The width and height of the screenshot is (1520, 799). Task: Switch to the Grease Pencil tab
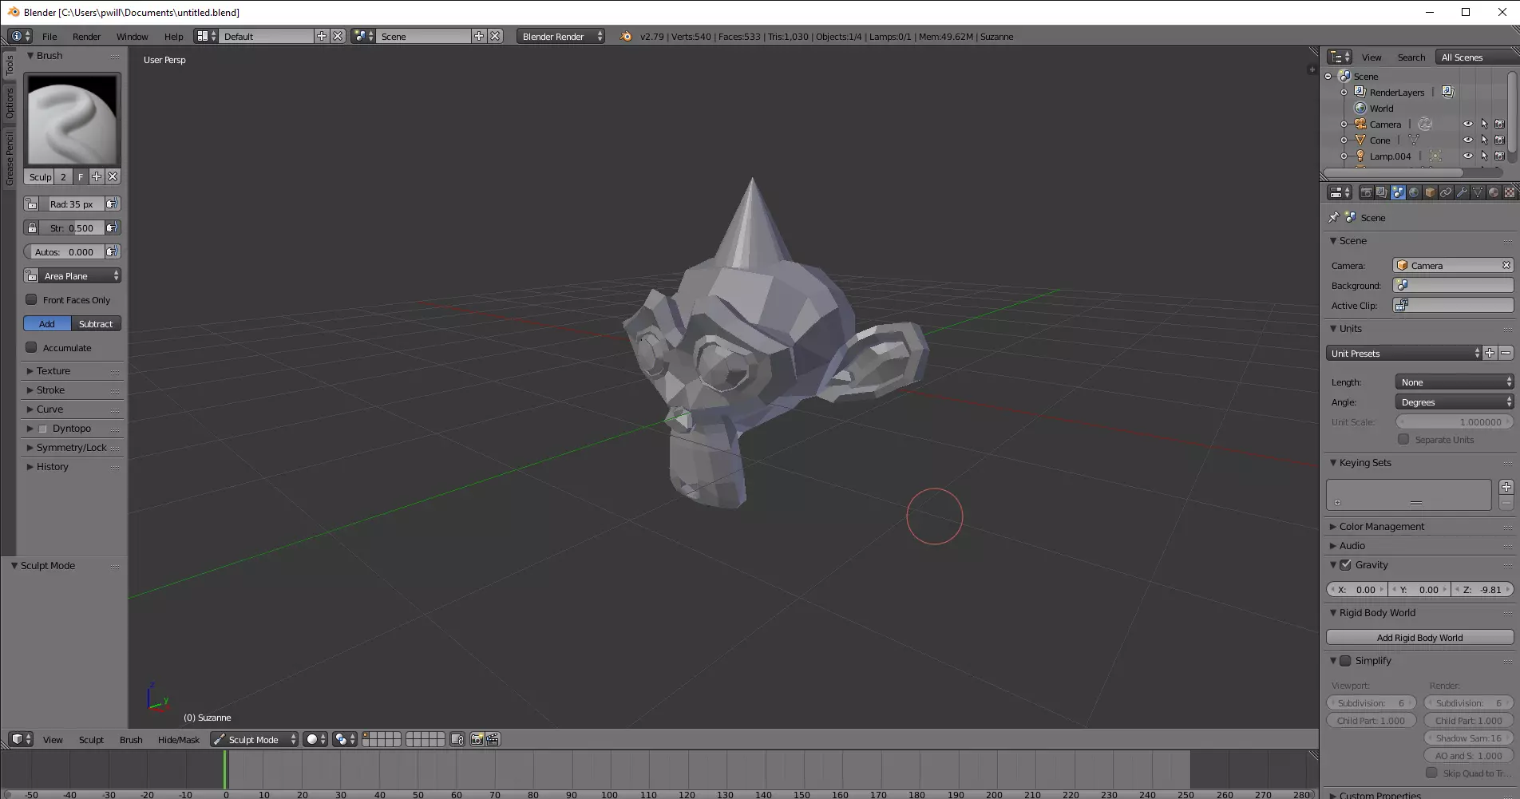click(10, 158)
